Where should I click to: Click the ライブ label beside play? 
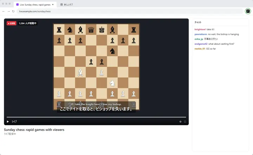(14, 122)
